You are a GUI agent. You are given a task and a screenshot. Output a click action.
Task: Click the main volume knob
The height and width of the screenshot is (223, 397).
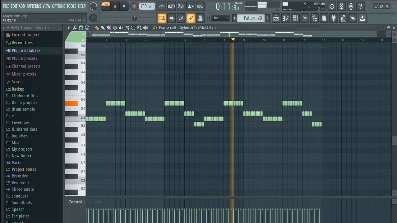(x=93, y=6)
